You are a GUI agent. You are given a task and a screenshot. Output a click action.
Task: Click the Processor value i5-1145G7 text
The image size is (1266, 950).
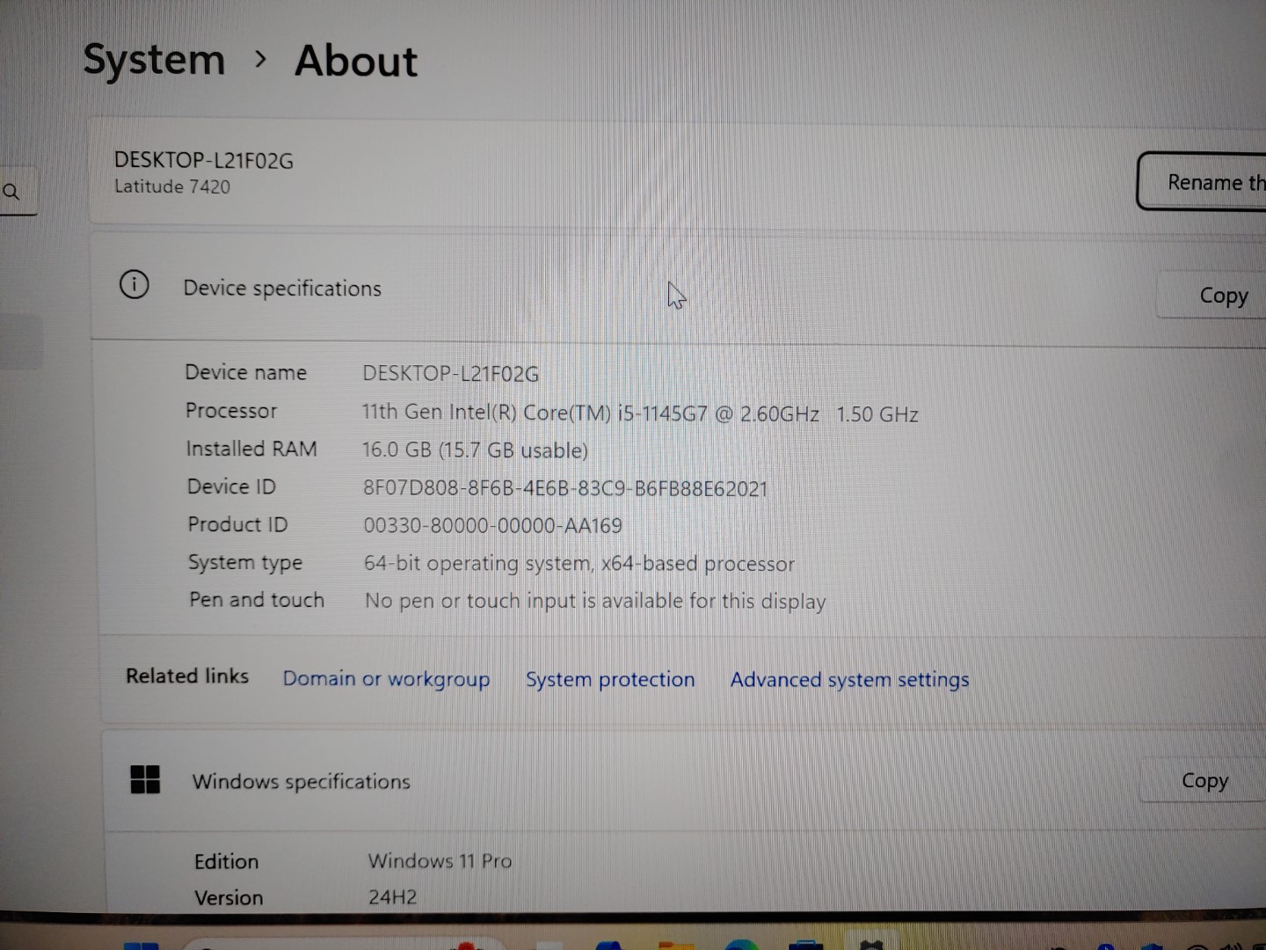[x=639, y=413]
